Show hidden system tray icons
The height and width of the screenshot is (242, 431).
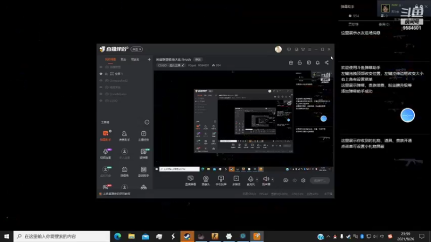328,236
